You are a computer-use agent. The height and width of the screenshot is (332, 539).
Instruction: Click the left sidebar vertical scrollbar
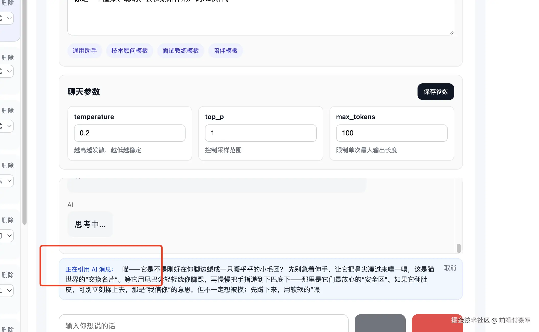point(24,112)
